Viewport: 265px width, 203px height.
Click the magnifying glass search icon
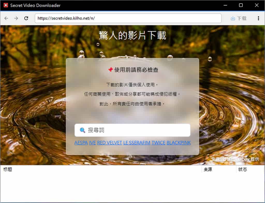click(x=83, y=130)
